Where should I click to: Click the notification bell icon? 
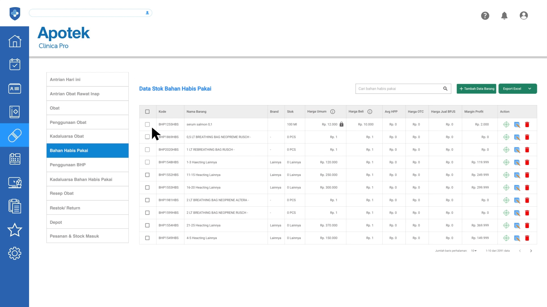point(504,16)
